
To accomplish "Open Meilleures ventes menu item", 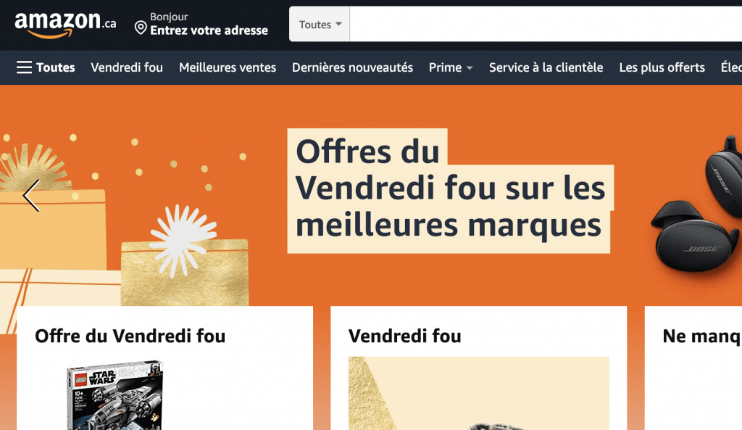I will pyautogui.click(x=228, y=67).
